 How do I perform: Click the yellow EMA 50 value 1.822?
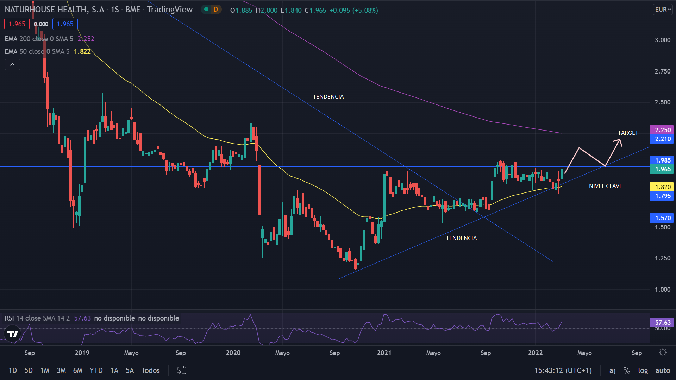[x=82, y=51]
